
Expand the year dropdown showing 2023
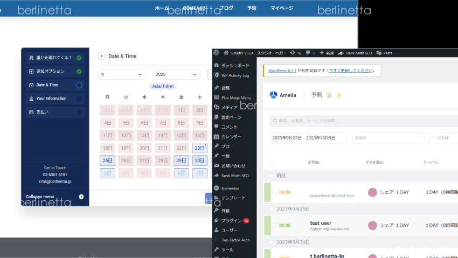point(177,74)
